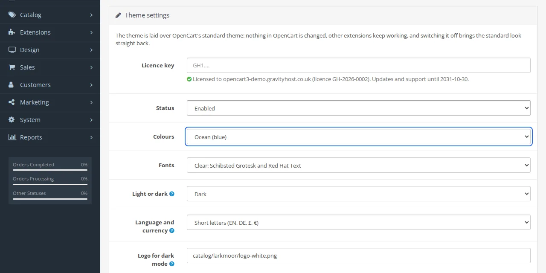Click the Catalog tags icon
The image size is (546, 273).
coord(12,15)
